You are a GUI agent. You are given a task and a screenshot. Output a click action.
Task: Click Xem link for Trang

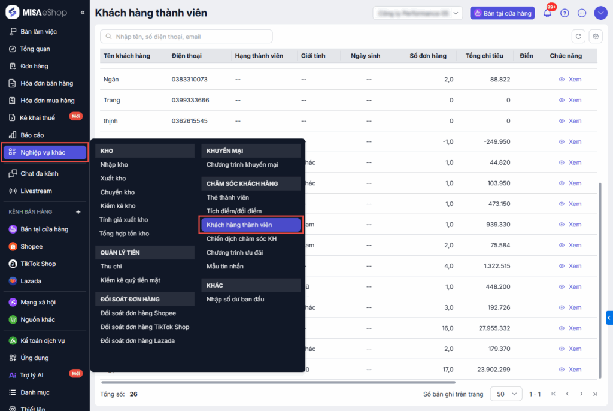click(575, 100)
